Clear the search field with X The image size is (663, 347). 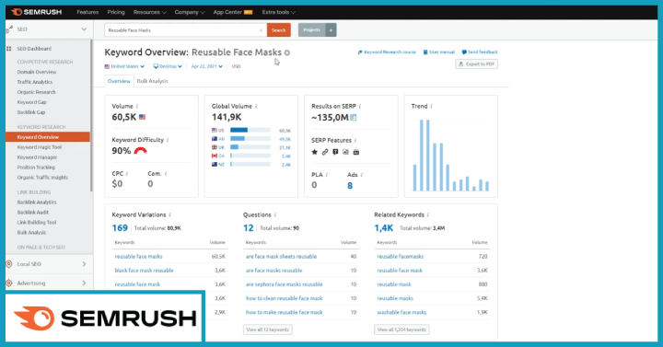pos(261,30)
